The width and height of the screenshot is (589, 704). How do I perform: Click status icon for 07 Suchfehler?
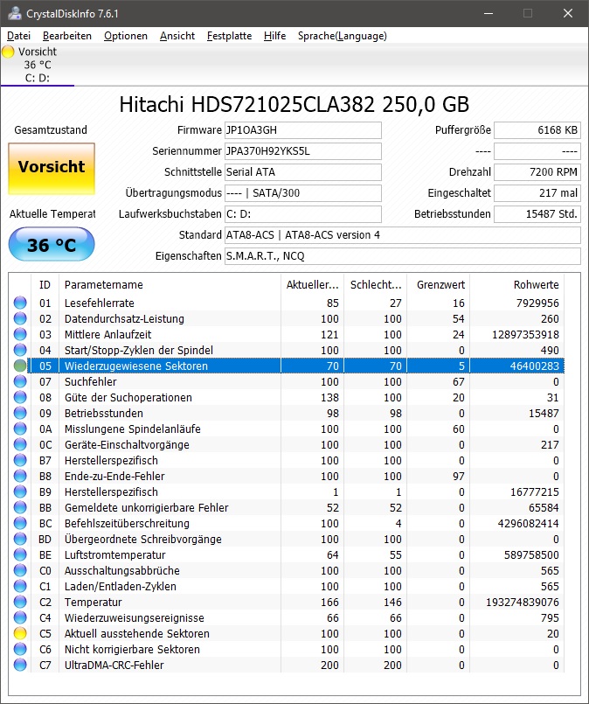pyautogui.click(x=20, y=381)
